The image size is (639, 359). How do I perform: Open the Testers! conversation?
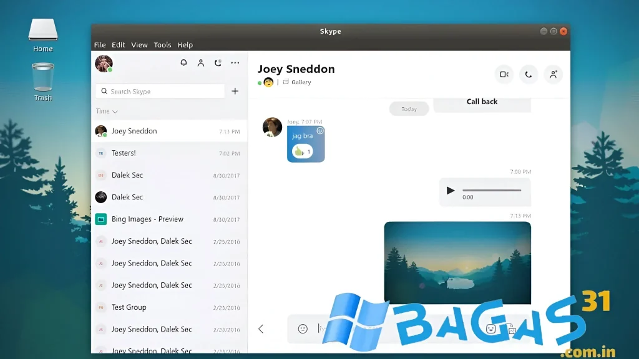pos(169,153)
